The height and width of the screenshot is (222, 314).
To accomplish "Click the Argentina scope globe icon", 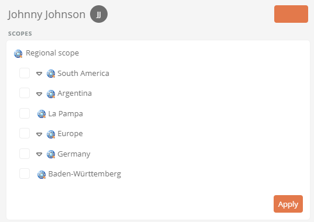I will coord(51,94).
